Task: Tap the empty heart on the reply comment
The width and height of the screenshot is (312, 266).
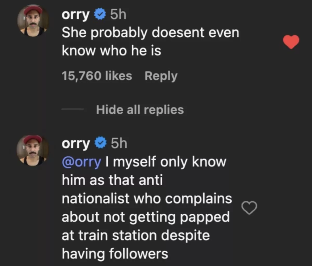Action: tap(249, 208)
